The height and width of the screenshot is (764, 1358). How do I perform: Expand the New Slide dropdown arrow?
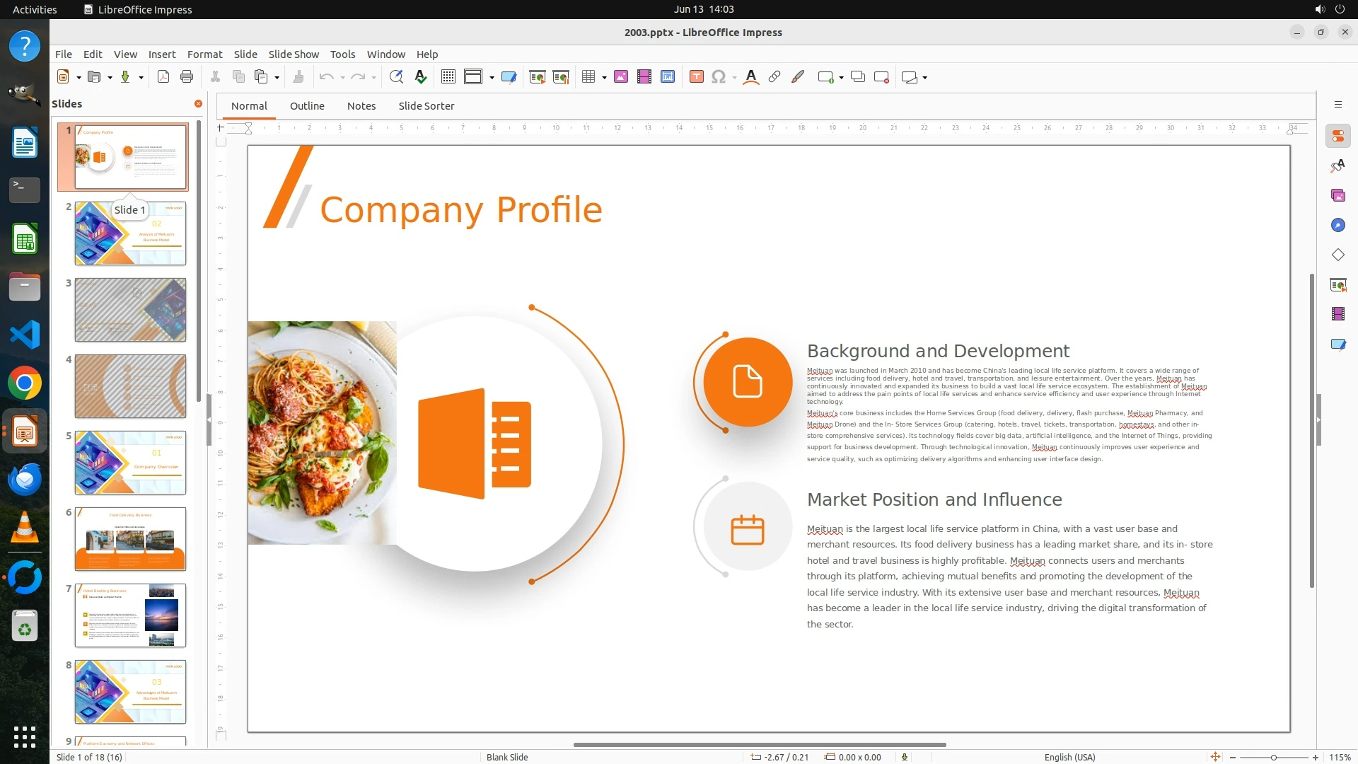click(x=841, y=77)
